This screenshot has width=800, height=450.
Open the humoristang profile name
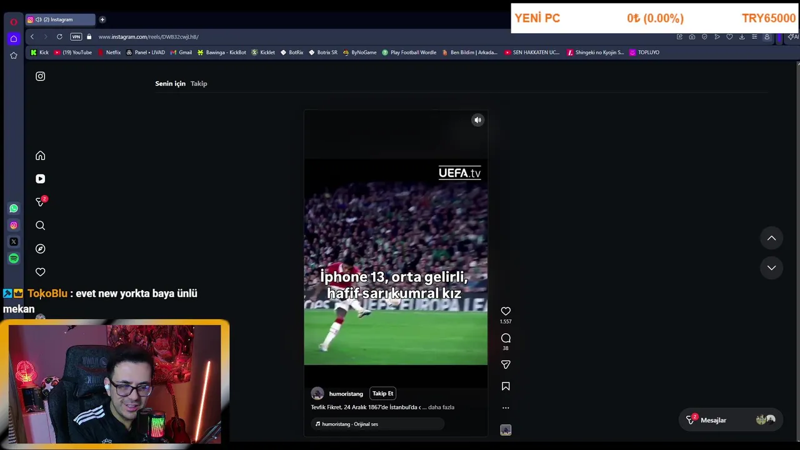click(346, 394)
